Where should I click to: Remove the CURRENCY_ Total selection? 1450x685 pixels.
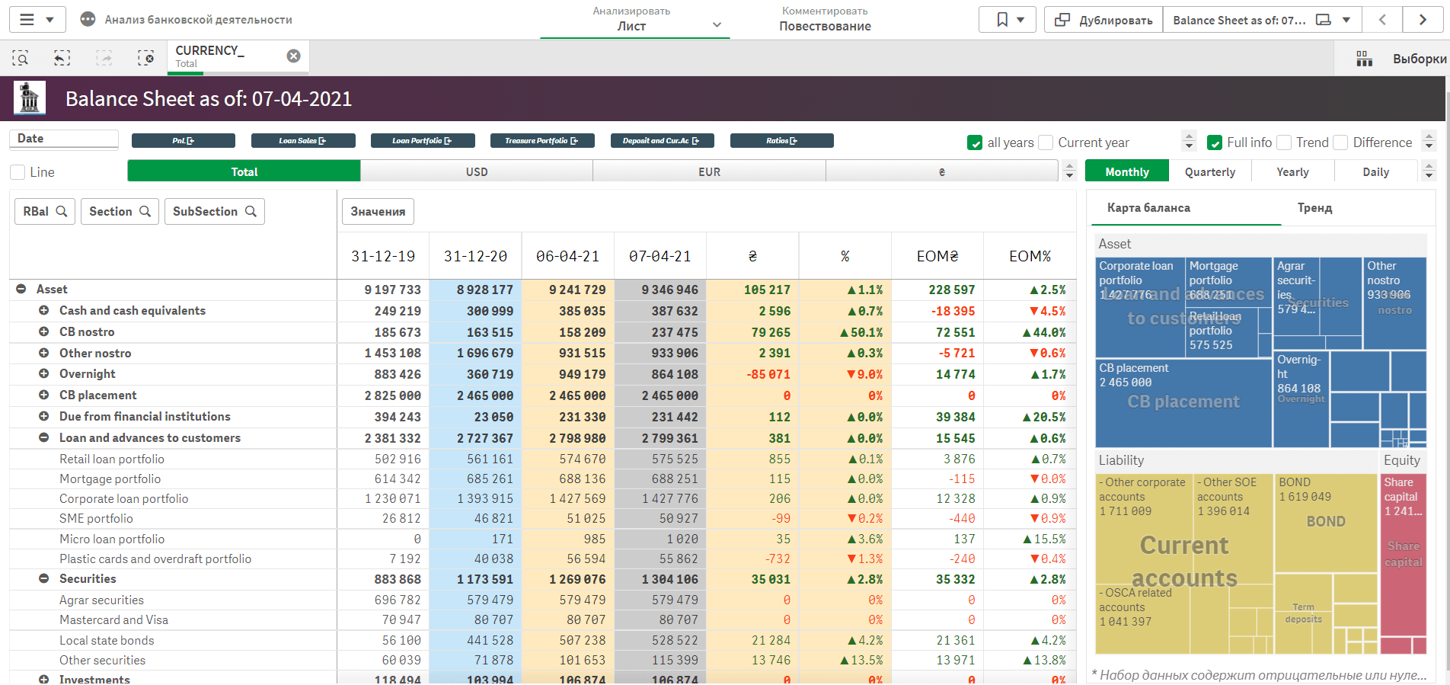pyautogui.click(x=293, y=56)
